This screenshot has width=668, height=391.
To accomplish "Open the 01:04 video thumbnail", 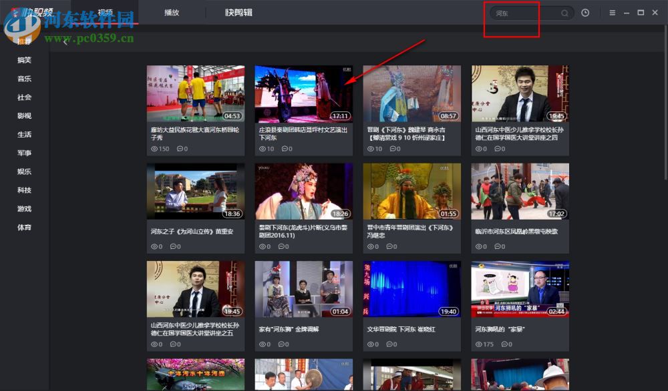I will (304, 290).
